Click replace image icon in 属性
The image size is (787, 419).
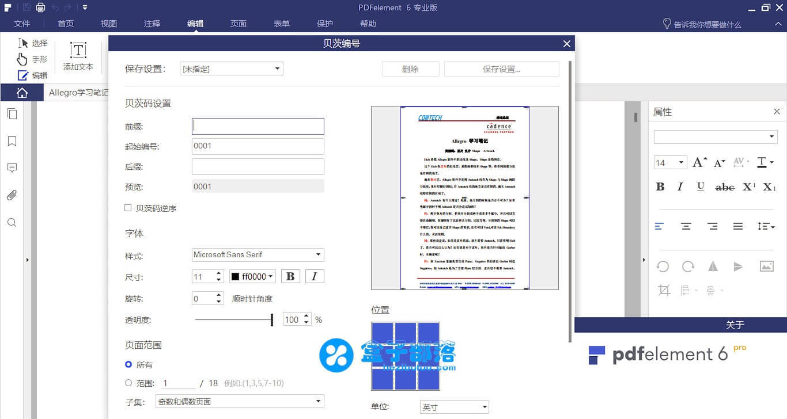point(767,266)
